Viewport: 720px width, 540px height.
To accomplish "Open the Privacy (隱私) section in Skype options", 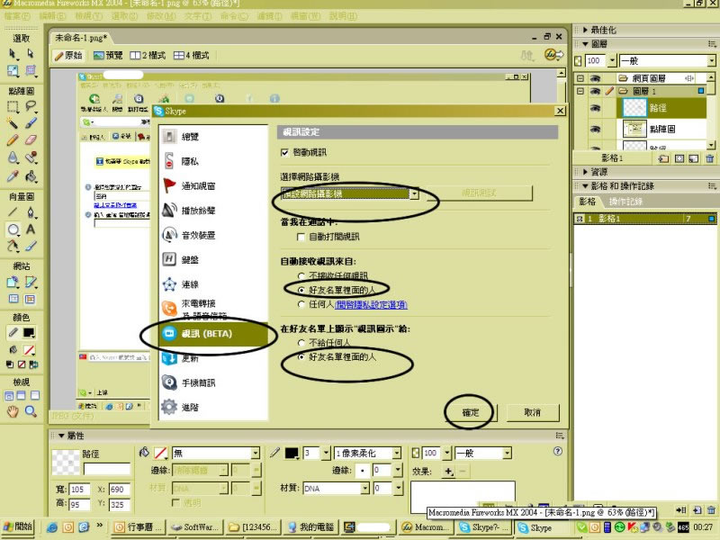I will point(212,161).
